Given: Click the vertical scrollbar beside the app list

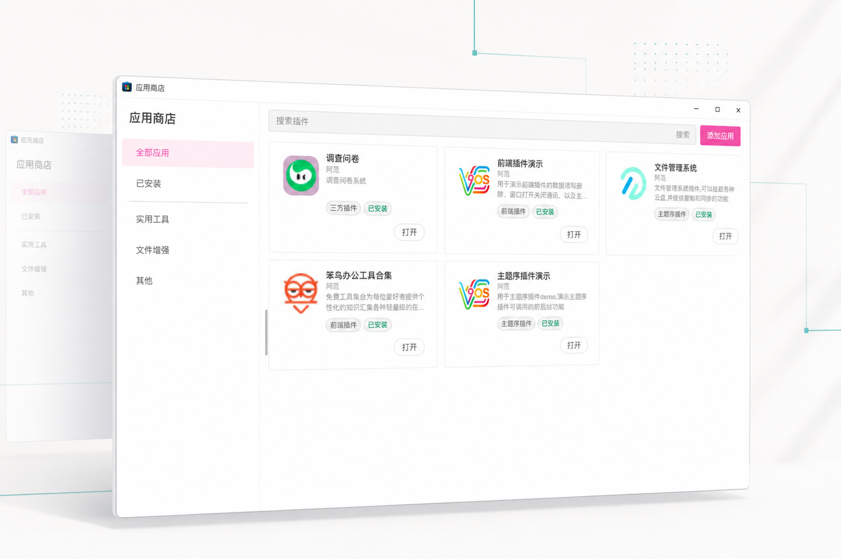Looking at the screenshot, I should (x=266, y=332).
